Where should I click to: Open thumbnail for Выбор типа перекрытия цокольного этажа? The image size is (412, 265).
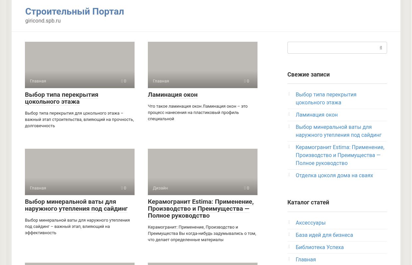coord(80,65)
